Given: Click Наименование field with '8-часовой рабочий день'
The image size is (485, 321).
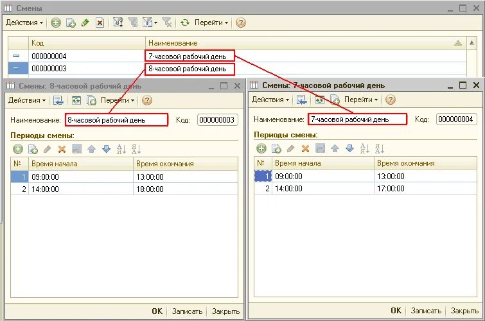Looking at the screenshot, I should [x=117, y=119].
